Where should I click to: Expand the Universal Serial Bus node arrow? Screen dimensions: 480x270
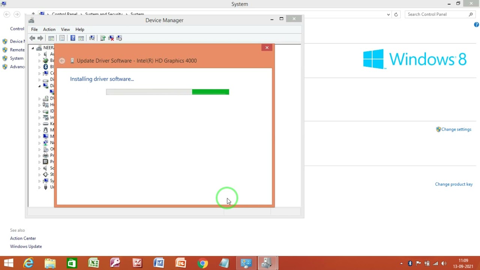[39, 187]
